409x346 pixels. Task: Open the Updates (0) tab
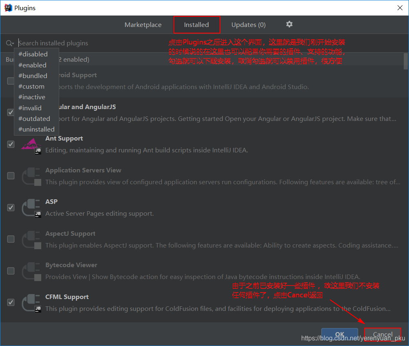(x=248, y=25)
